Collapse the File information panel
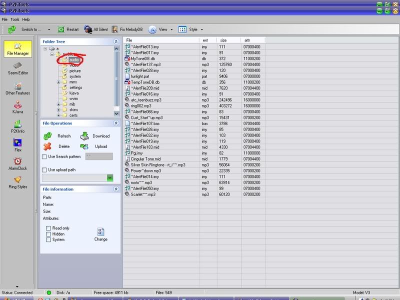The image size is (400, 300). (116, 189)
